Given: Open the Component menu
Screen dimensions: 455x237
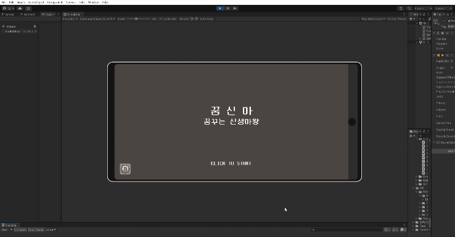Looking at the screenshot, I should (55, 2).
